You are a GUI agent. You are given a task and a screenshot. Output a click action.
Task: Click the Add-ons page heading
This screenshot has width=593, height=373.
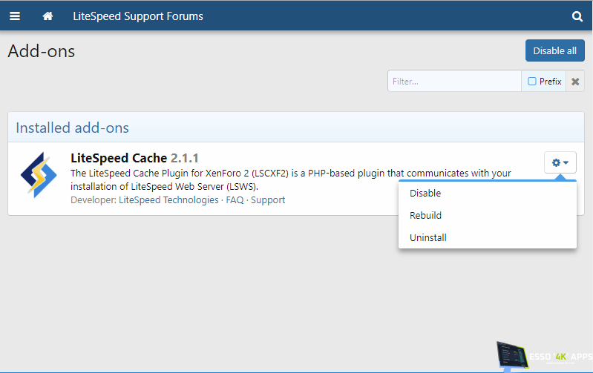[42, 51]
